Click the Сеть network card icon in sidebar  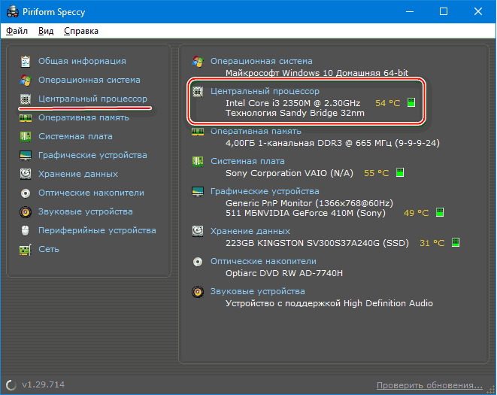tap(26, 249)
